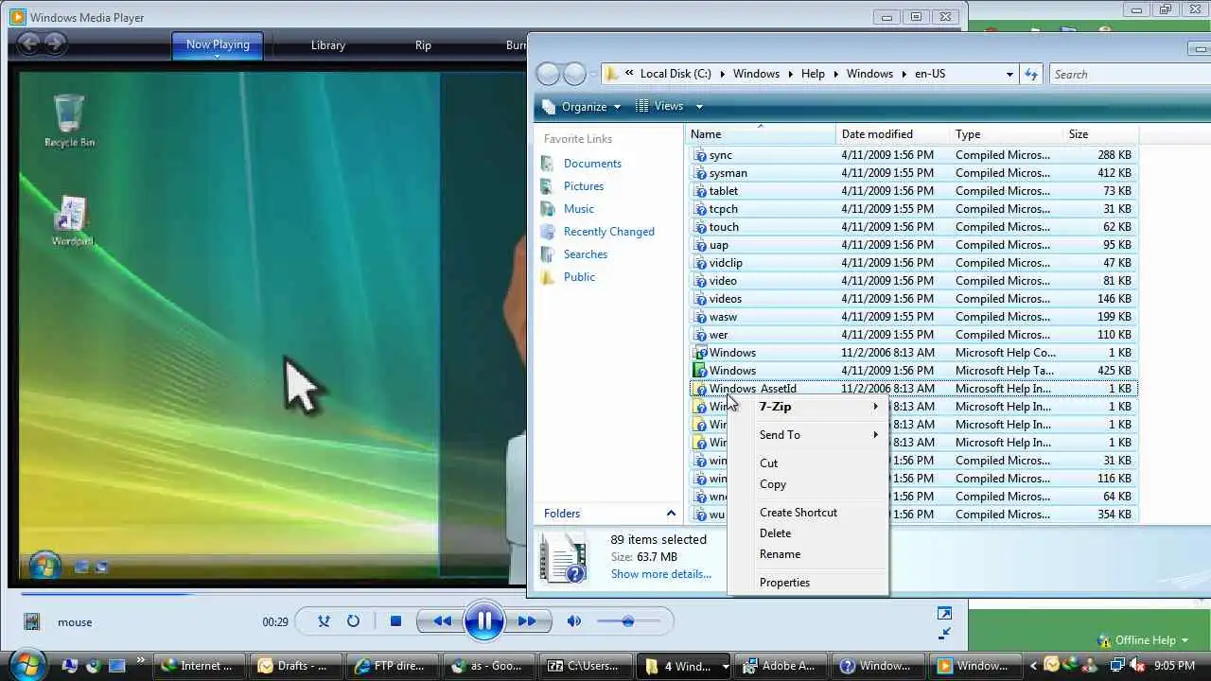1211x681 pixels.
Task: Open Searches in Favorite Links
Action: pyautogui.click(x=586, y=254)
